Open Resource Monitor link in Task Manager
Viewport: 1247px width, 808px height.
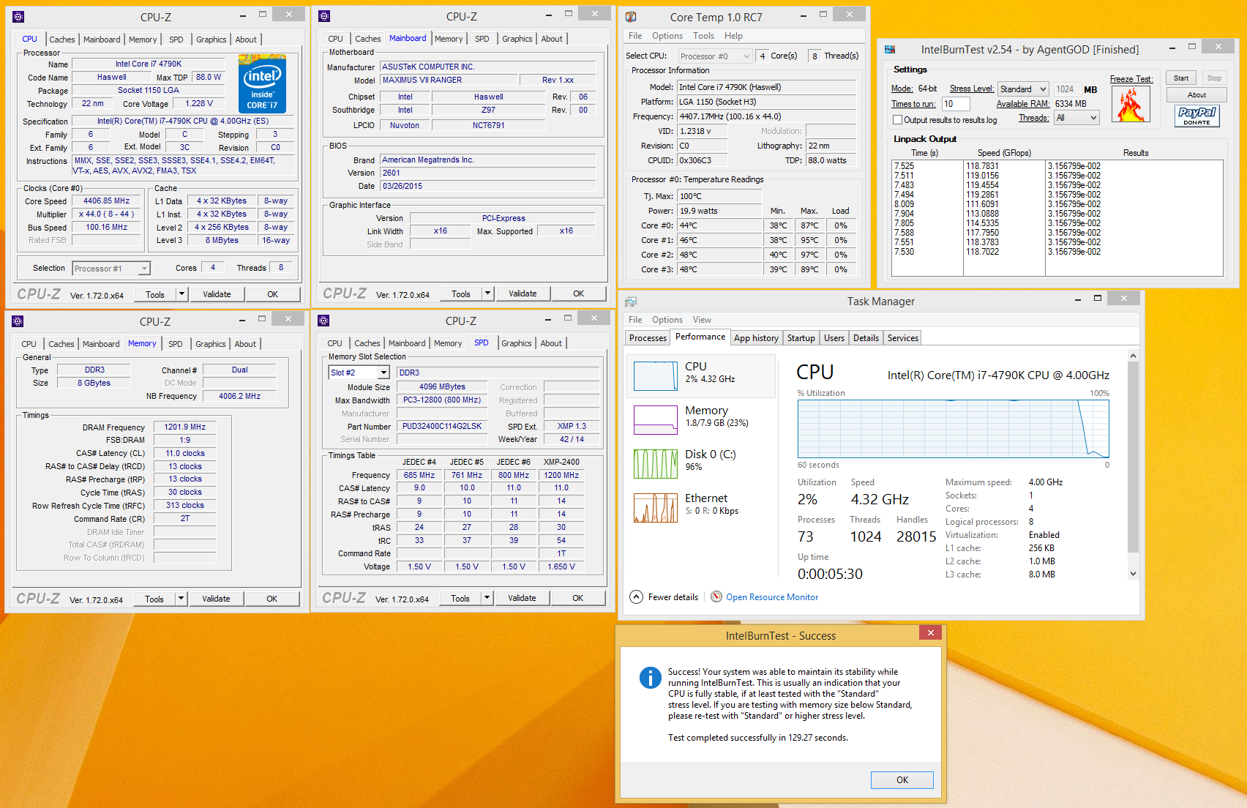772,597
